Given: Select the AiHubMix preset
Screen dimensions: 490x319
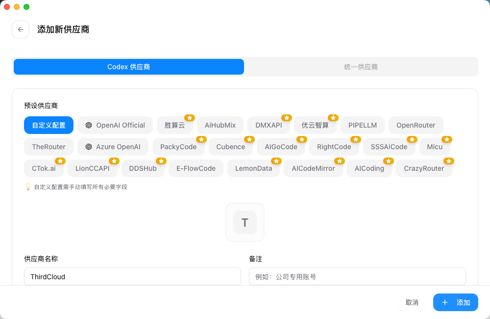Looking at the screenshot, I should (220, 125).
